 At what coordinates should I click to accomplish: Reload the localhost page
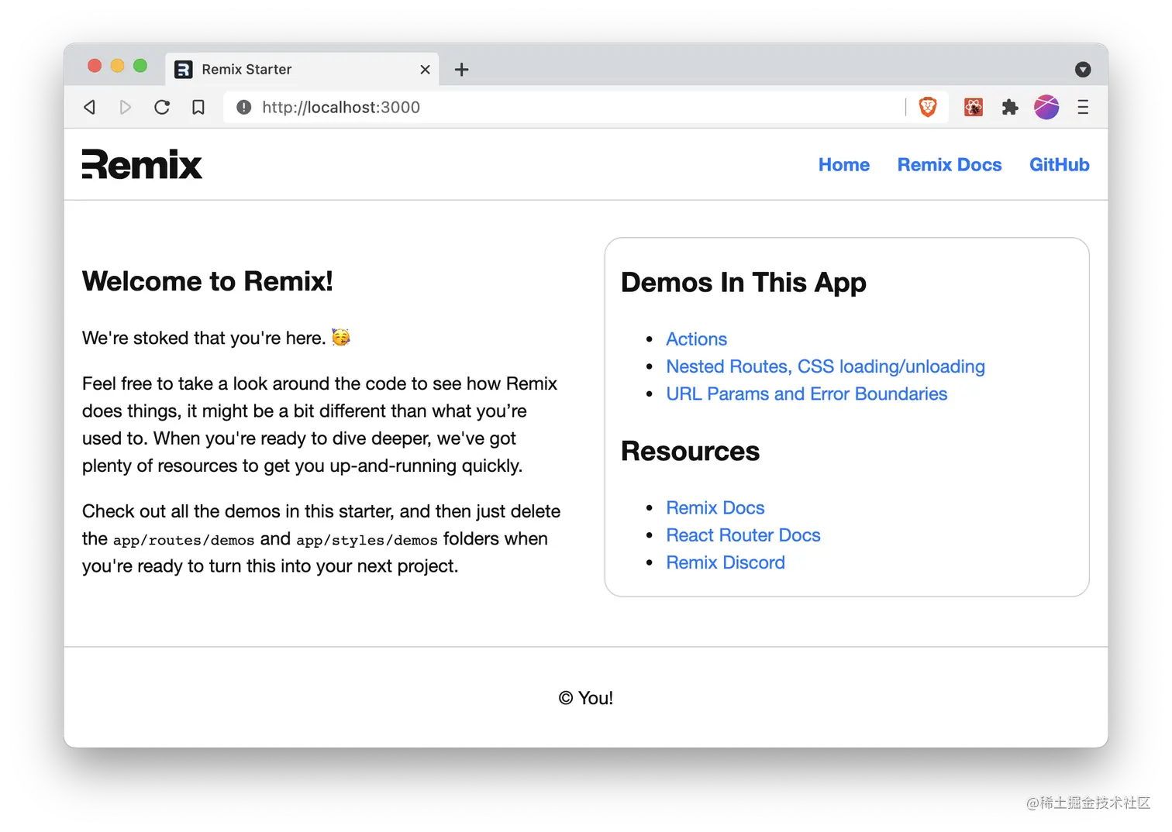161,107
